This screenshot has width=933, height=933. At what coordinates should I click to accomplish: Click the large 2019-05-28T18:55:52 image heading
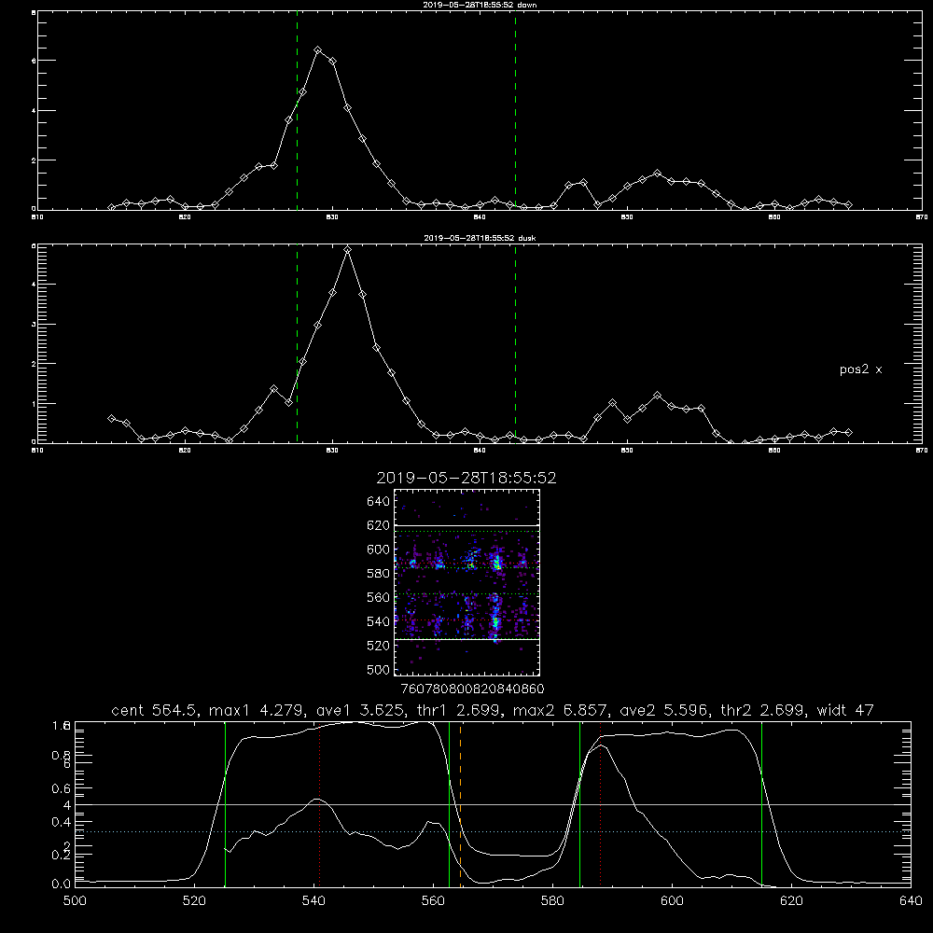click(x=466, y=478)
